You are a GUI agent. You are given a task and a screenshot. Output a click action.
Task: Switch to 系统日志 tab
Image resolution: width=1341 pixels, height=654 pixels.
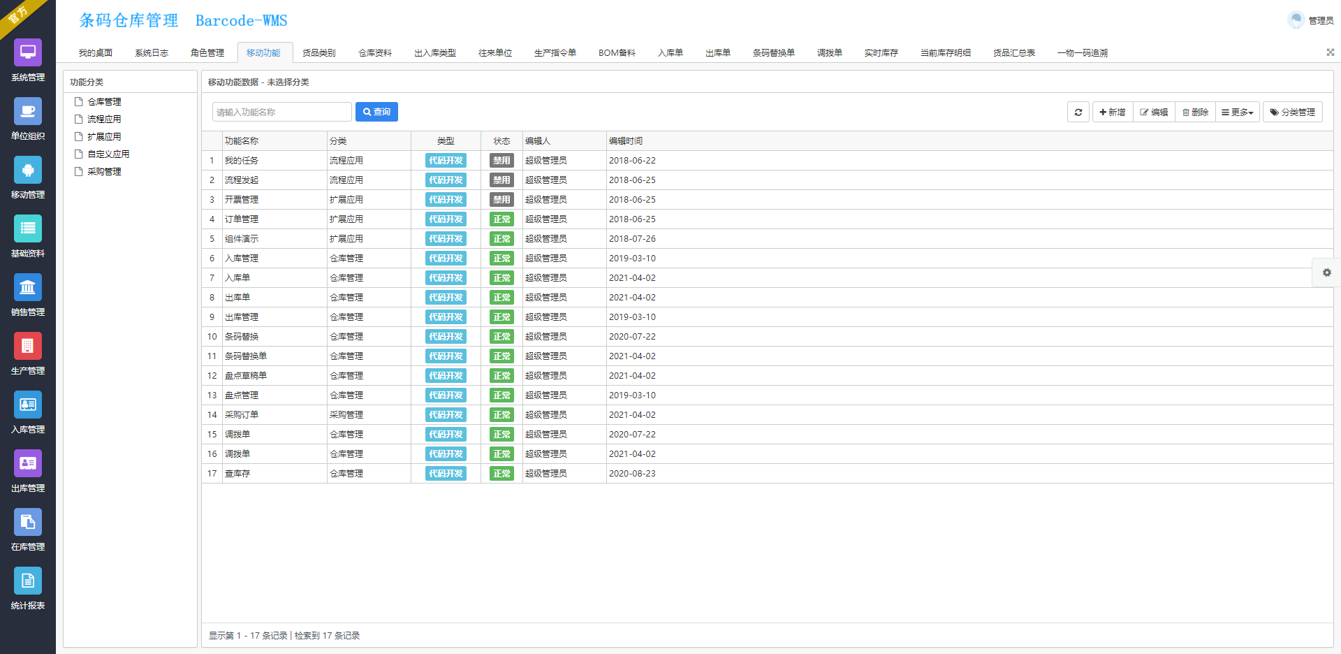[x=152, y=53]
